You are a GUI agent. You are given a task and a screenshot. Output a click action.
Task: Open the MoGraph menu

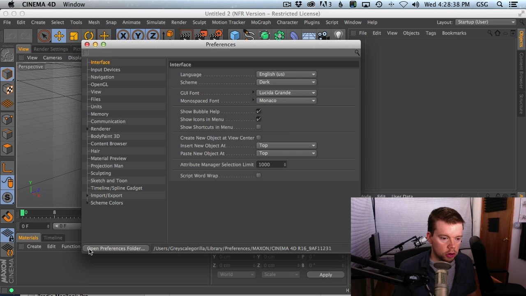(x=261, y=22)
